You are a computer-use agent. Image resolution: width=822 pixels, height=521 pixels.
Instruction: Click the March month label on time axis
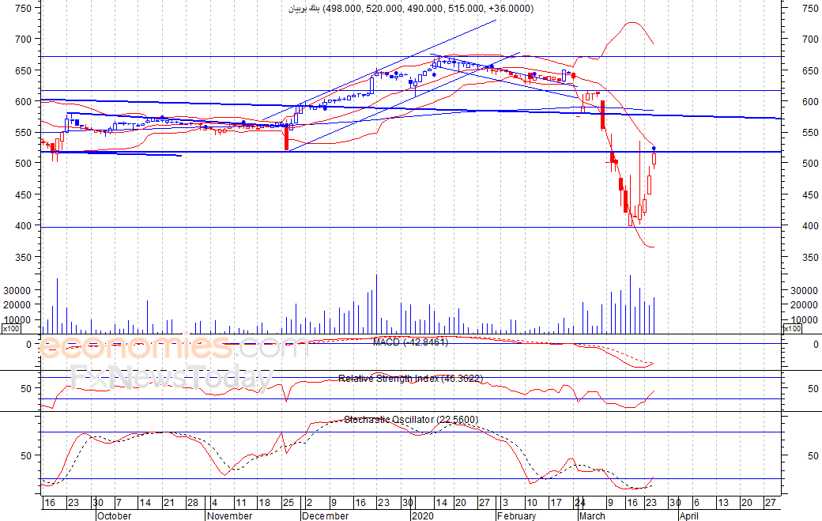pyautogui.click(x=592, y=515)
